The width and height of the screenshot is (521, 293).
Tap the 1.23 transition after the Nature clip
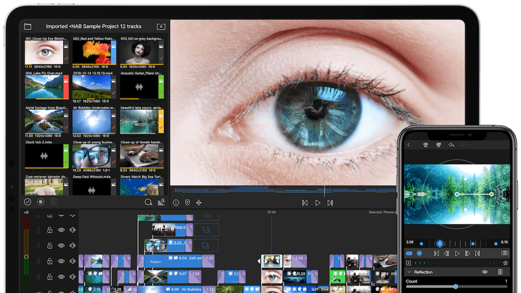click(x=208, y=261)
